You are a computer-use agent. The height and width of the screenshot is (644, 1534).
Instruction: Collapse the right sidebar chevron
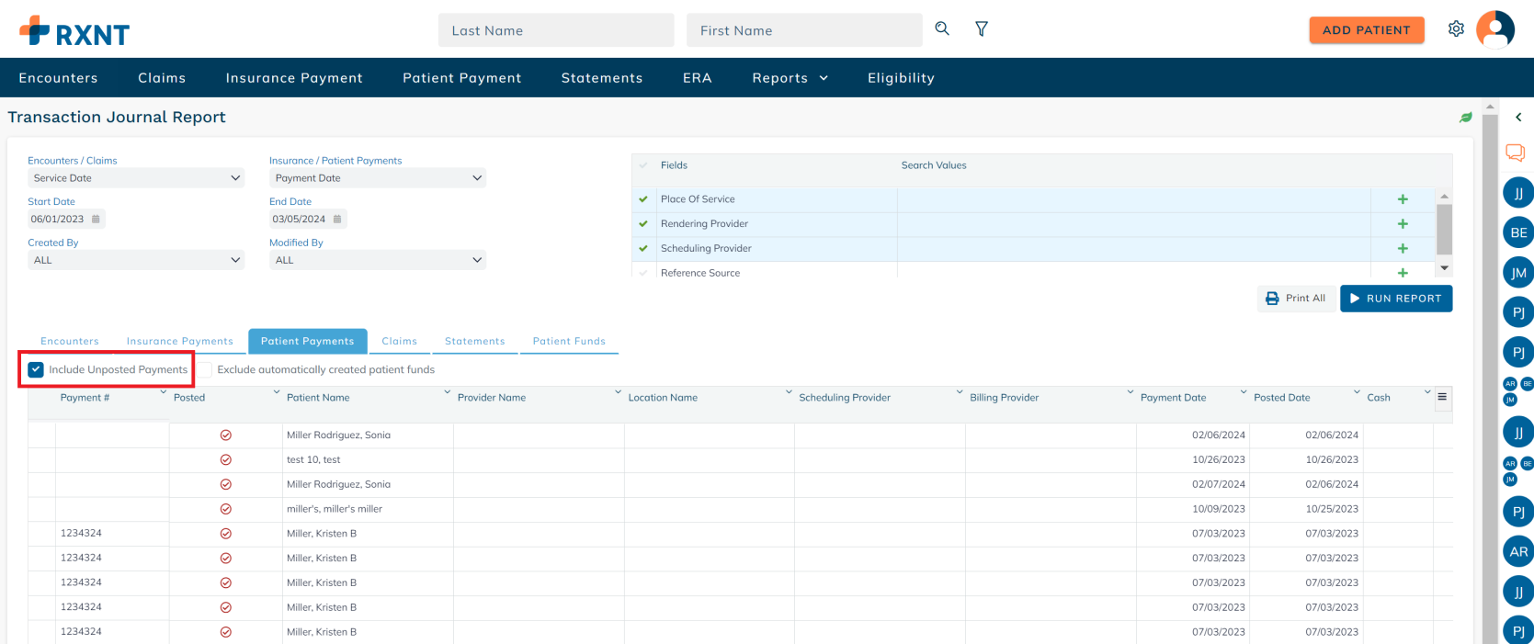tap(1518, 117)
